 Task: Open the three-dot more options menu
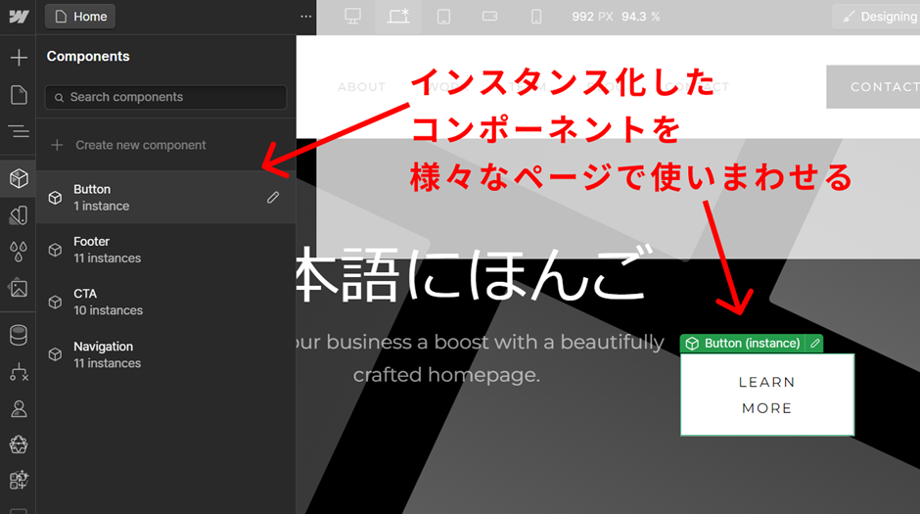(x=305, y=17)
